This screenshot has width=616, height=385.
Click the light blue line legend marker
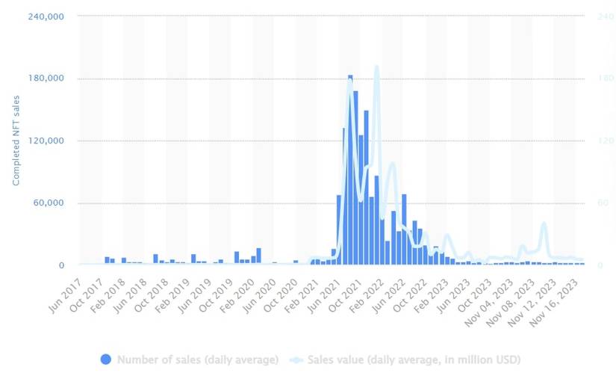[296, 360]
